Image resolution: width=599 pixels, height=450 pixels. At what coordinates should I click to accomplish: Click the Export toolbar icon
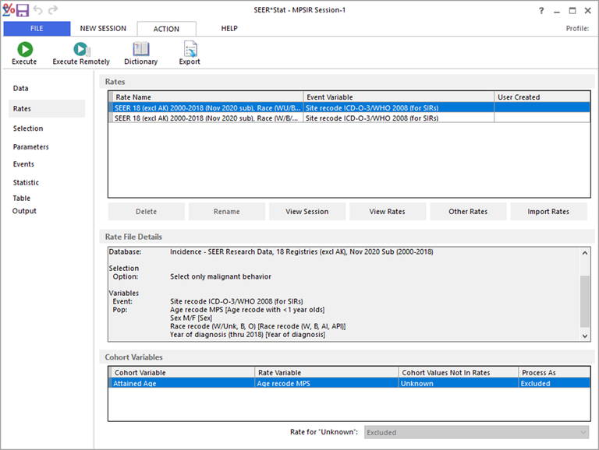click(190, 50)
